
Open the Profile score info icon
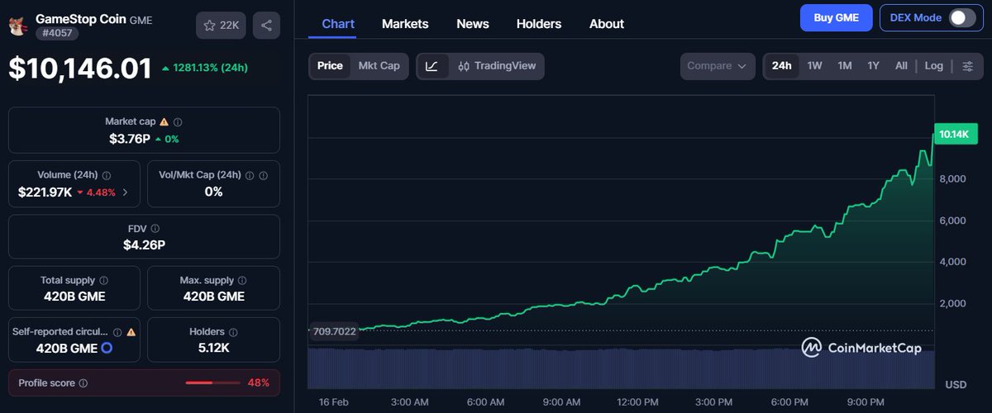pos(83,383)
